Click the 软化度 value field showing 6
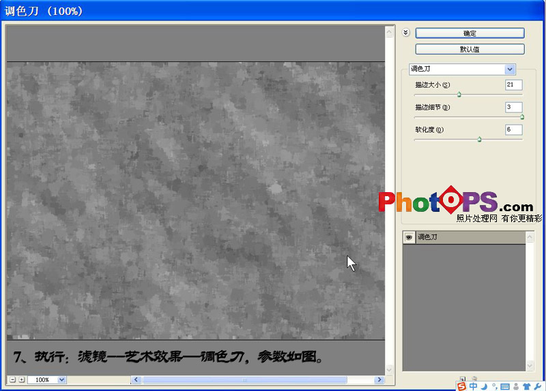 [x=514, y=129]
